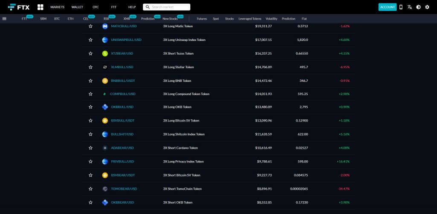This screenshot has width=437, height=214.
Task: Open the XLMBULL/USD market link
Action: pyautogui.click(x=122, y=67)
